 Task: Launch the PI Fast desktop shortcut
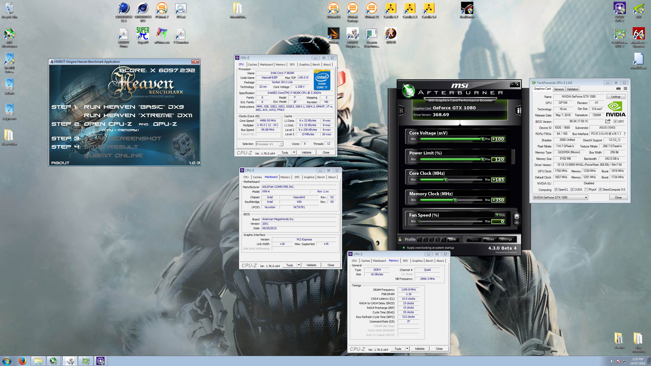pyautogui.click(x=181, y=10)
